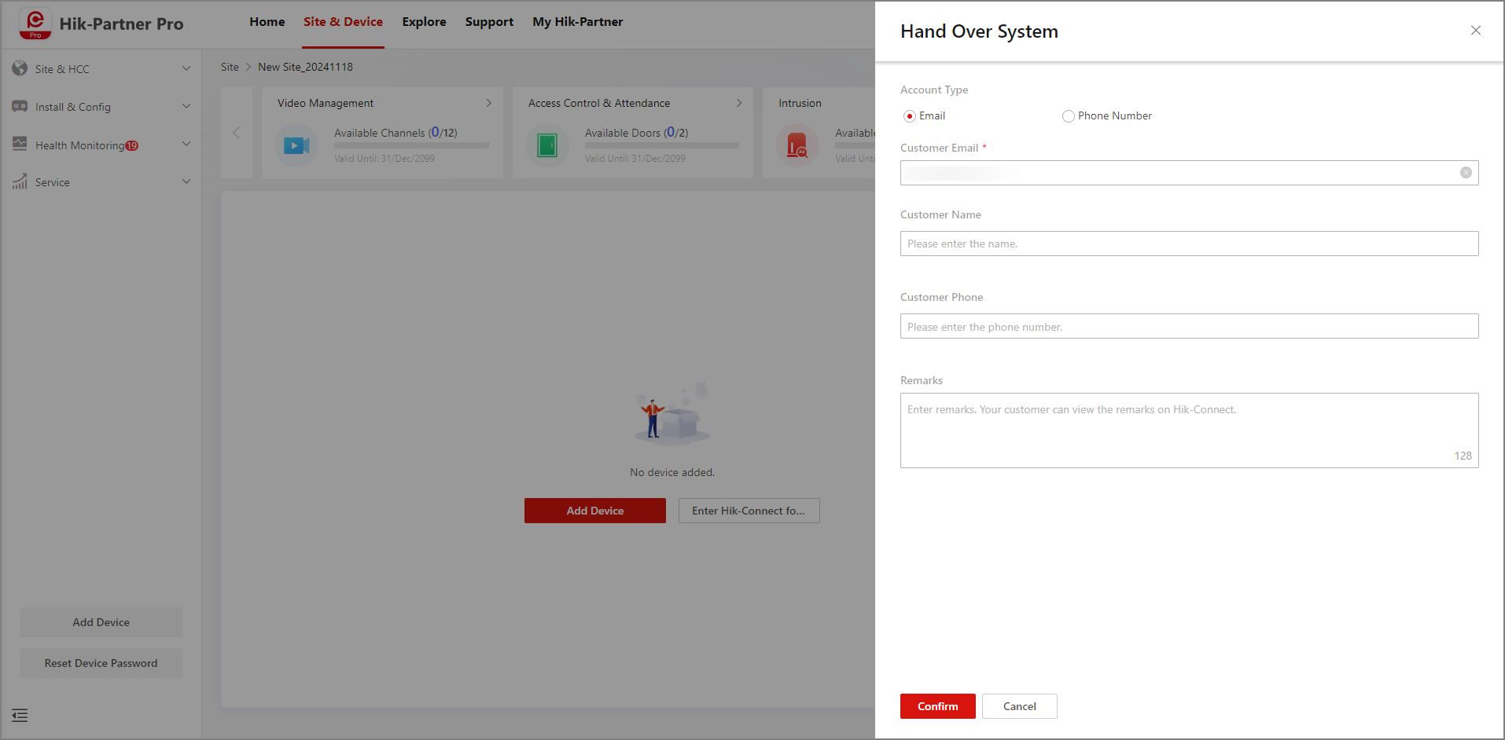Click the Available Channels (0/12) text

point(396,133)
